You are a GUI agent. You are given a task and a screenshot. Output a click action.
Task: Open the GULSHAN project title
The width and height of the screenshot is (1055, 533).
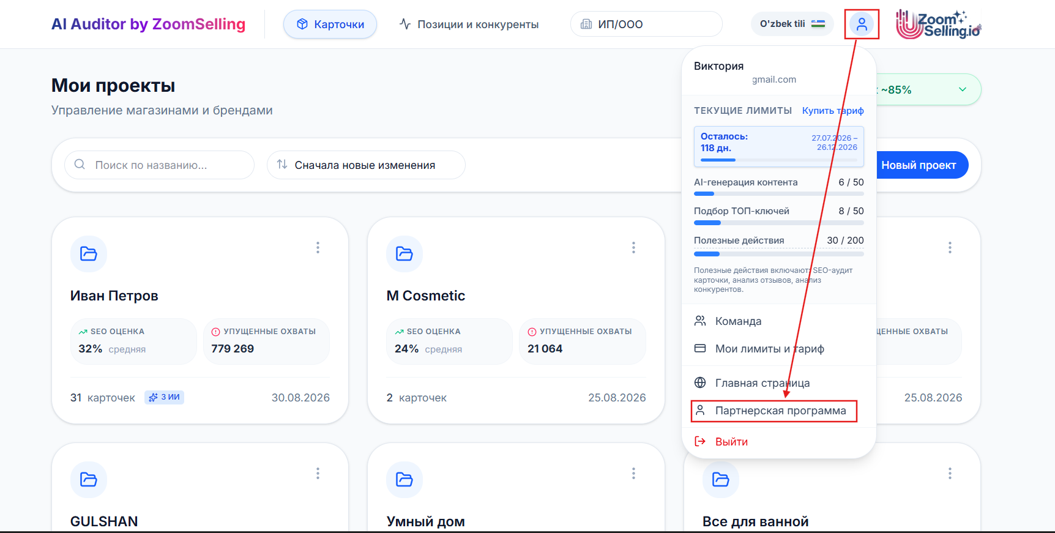[x=104, y=521]
